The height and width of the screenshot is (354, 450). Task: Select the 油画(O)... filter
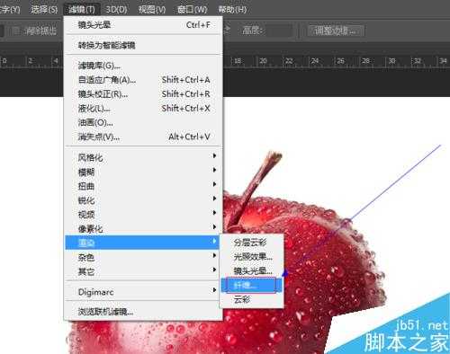point(143,122)
